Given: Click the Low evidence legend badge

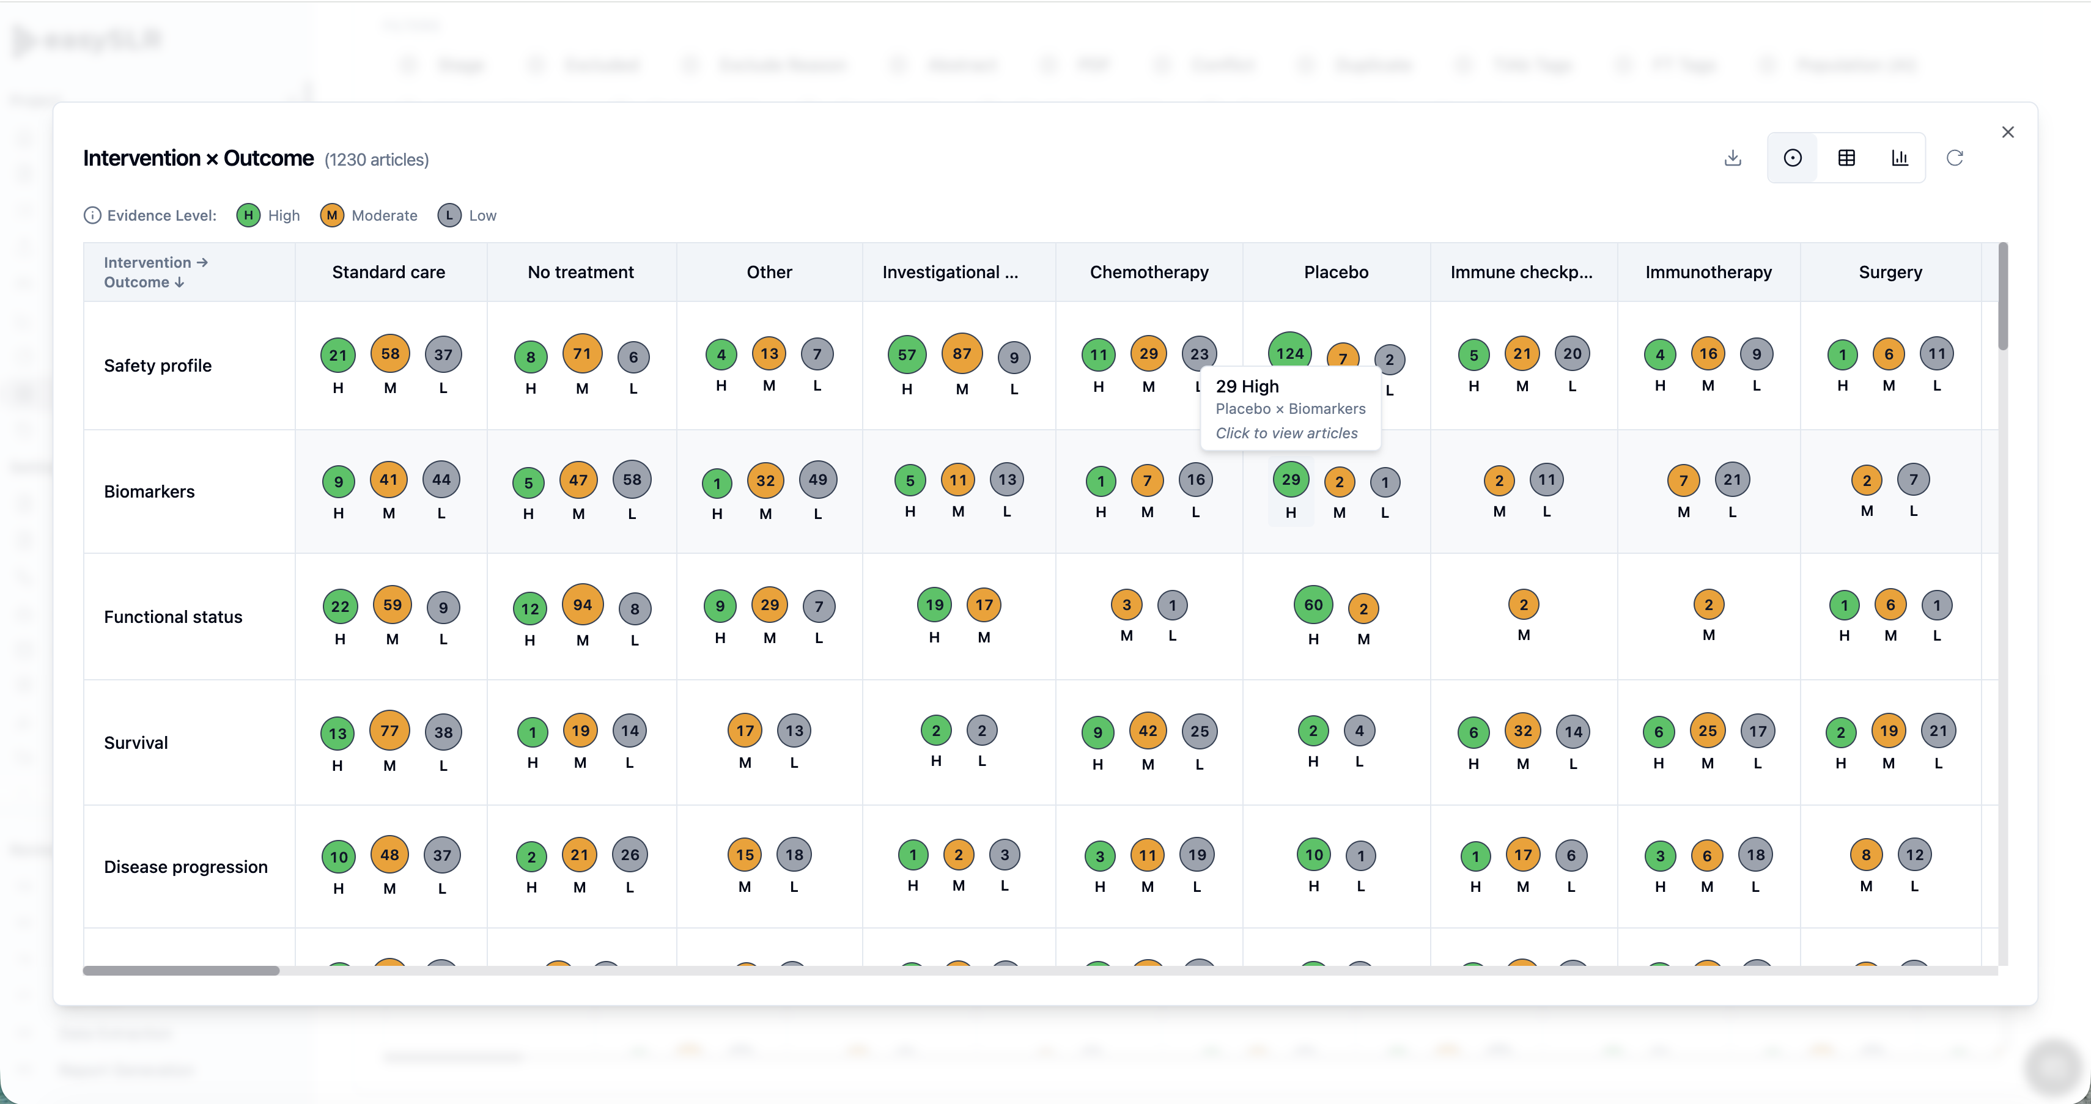Looking at the screenshot, I should (x=449, y=215).
